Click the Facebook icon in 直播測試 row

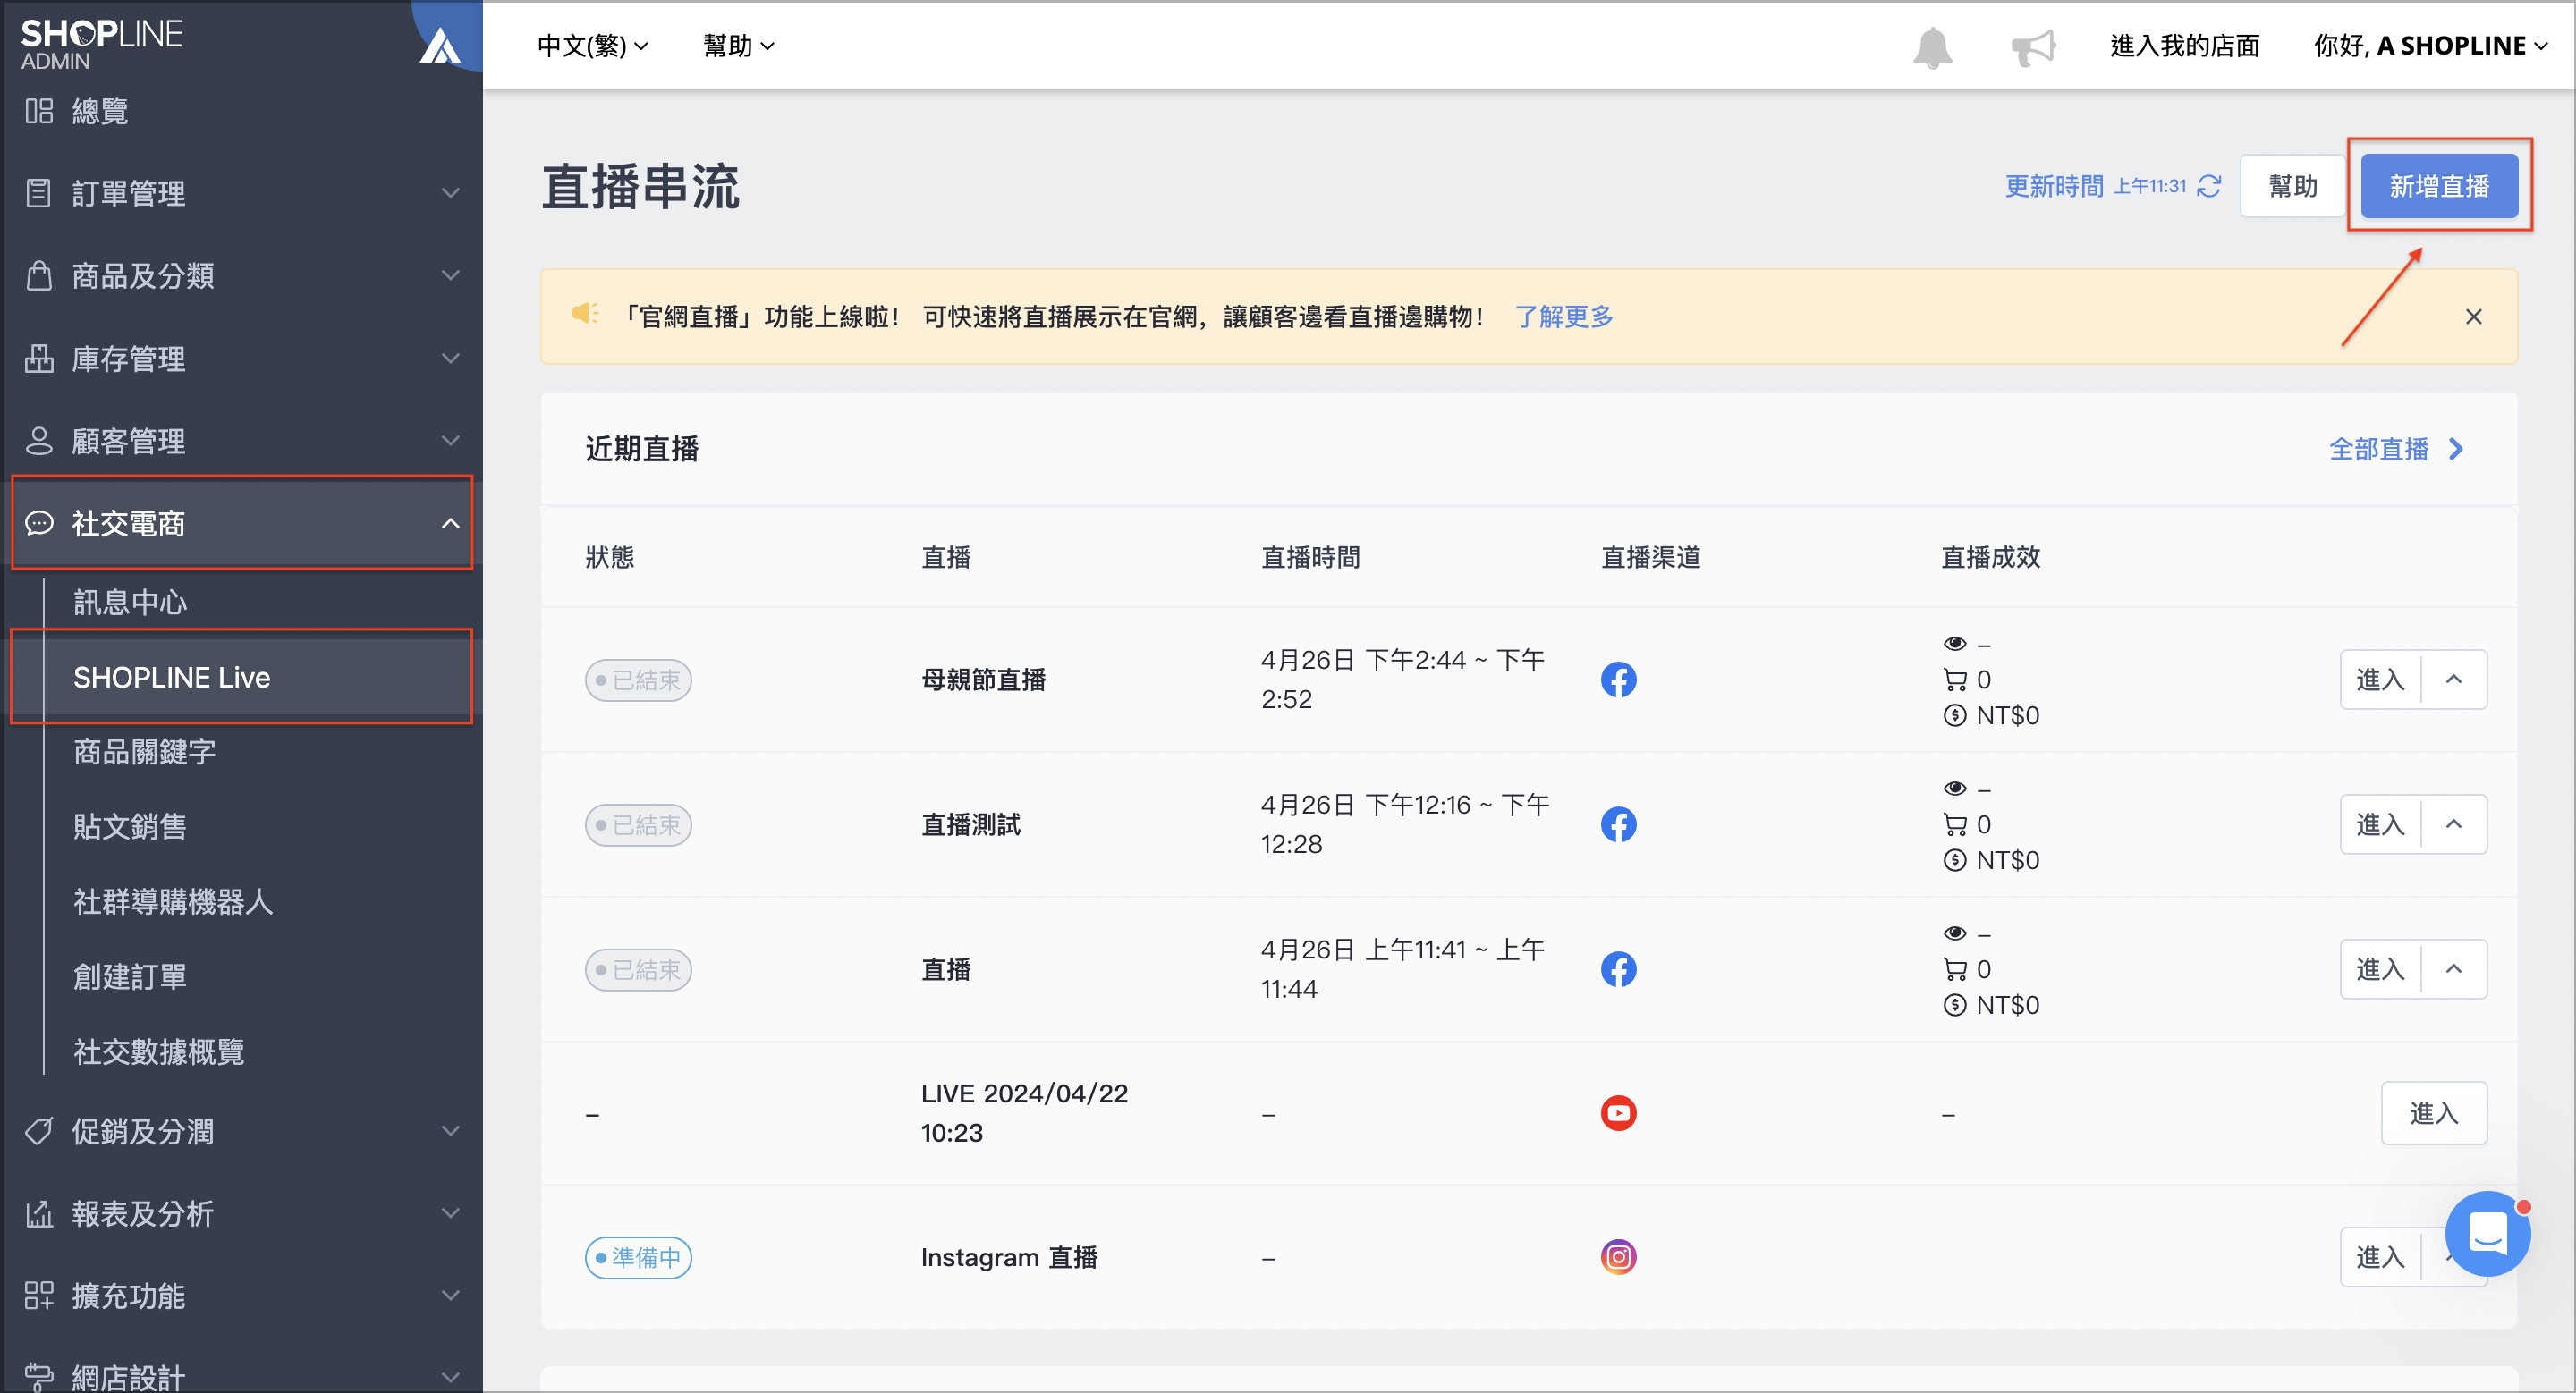coord(1618,824)
